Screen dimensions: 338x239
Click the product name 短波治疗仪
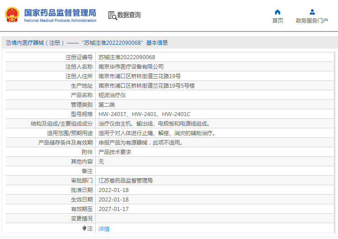(x=112, y=95)
